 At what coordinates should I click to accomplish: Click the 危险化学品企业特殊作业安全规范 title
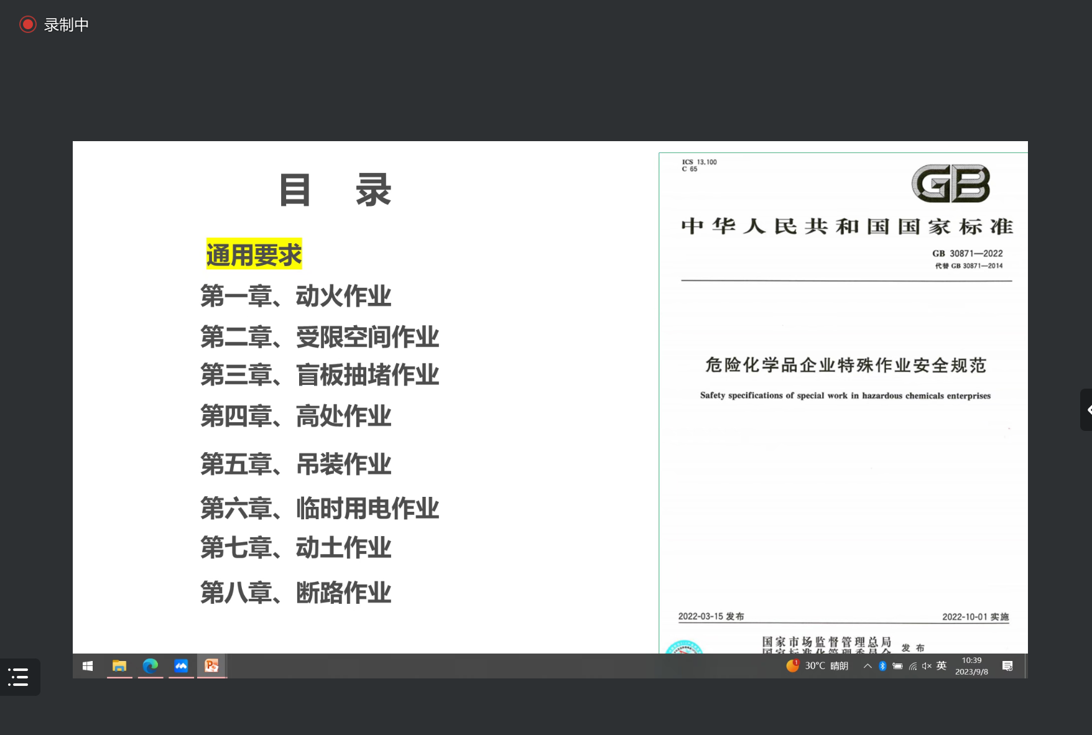coord(846,365)
